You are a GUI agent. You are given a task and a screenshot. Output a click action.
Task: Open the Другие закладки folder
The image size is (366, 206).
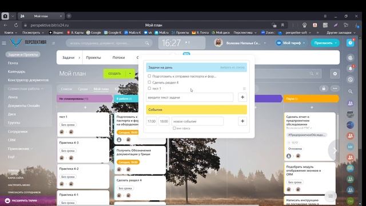pyautogui.click(x=341, y=33)
